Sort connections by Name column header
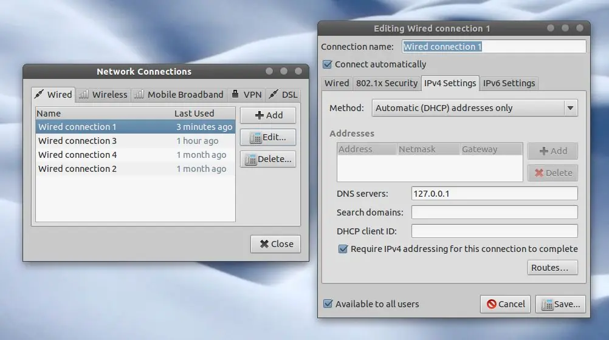 104,114
